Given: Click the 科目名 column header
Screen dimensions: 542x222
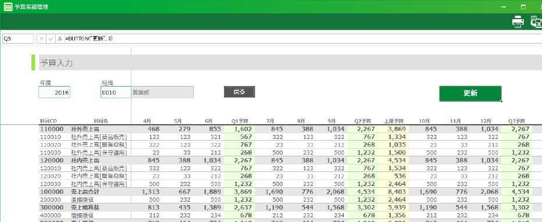Looking at the screenshot, I should coord(101,121).
